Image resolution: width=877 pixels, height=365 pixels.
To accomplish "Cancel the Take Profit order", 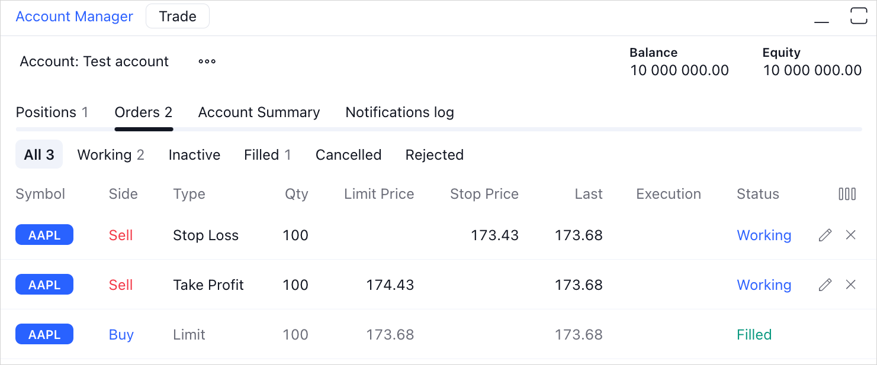I will coord(850,285).
